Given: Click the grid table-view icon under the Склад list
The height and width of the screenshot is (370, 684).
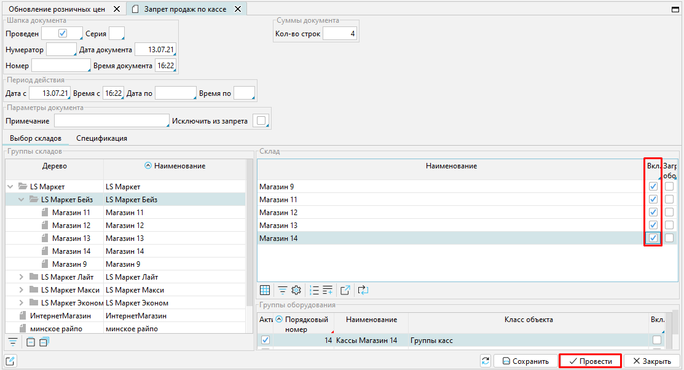Looking at the screenshot, I should (x=265, y=290).
